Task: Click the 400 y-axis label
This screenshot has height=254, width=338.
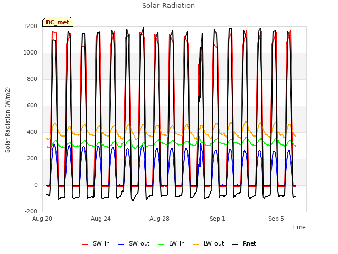Action: tap(32, 132)
